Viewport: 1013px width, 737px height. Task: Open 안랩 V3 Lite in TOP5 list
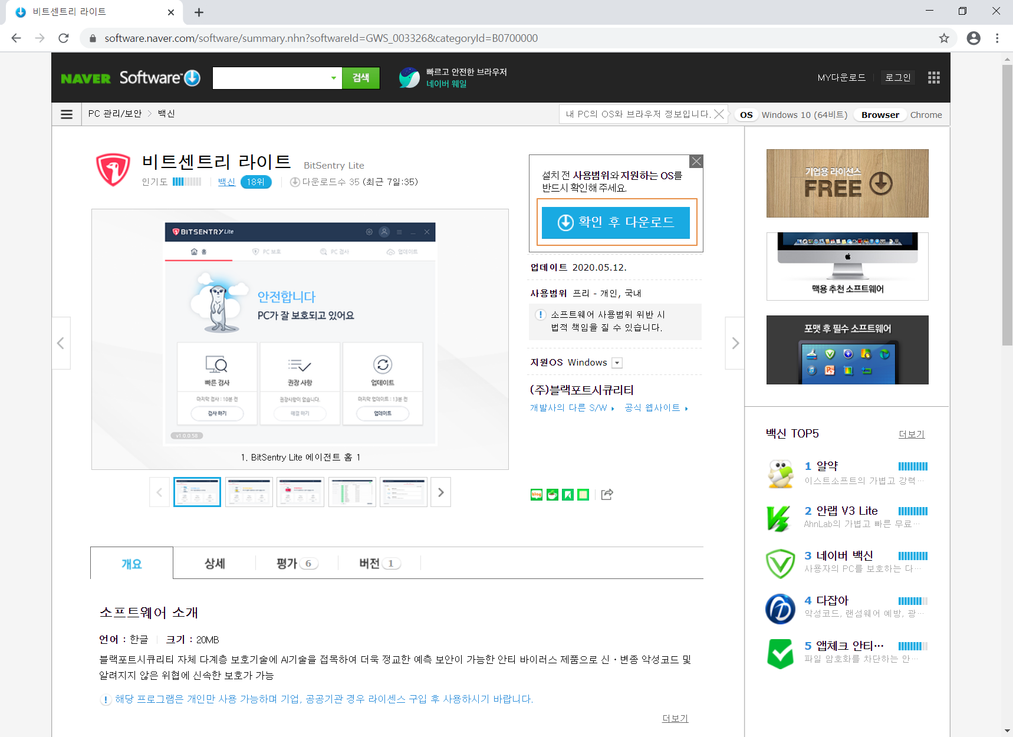click(847, 511)
